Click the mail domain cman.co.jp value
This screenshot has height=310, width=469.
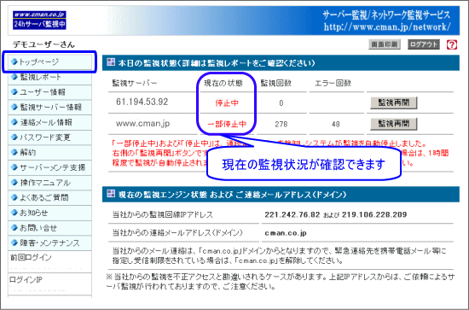[286, 233]
